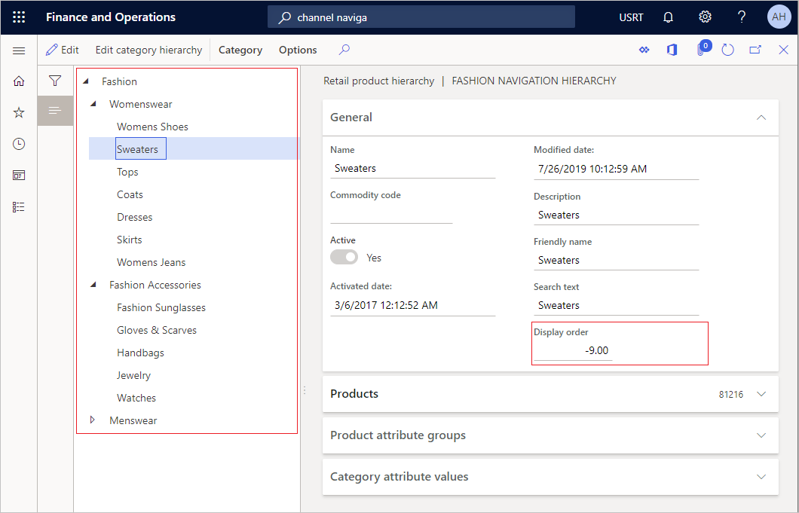
Task: Select Dresses in the tree
Action: tap(134, 217)
